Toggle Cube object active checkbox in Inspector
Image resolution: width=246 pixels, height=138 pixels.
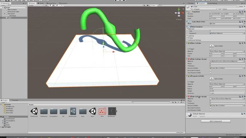coord(191,7)
